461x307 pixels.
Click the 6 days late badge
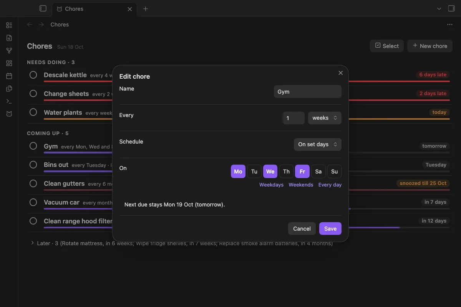433,75
